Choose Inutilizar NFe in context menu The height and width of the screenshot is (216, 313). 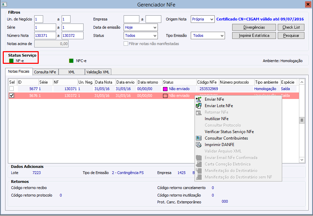(x=216, y=119)
